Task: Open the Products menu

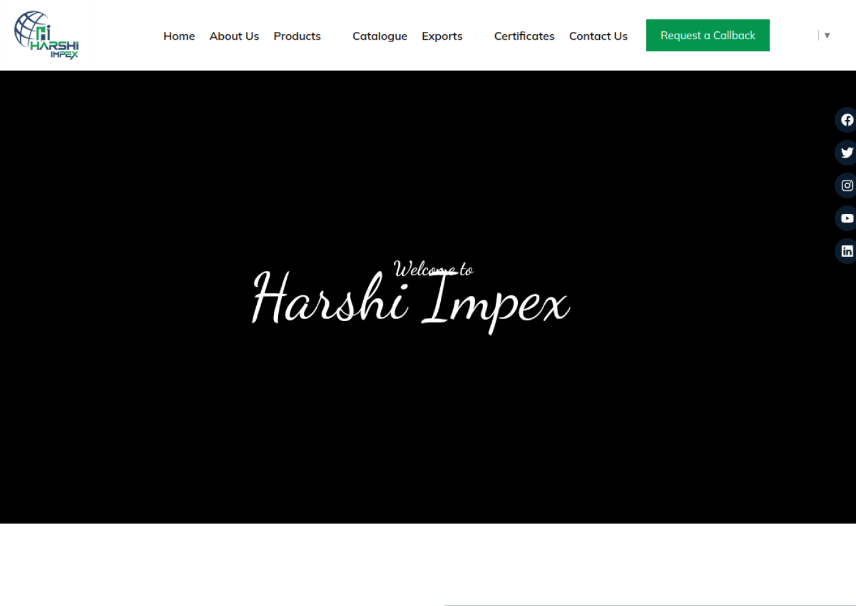Action: point(297,36)
